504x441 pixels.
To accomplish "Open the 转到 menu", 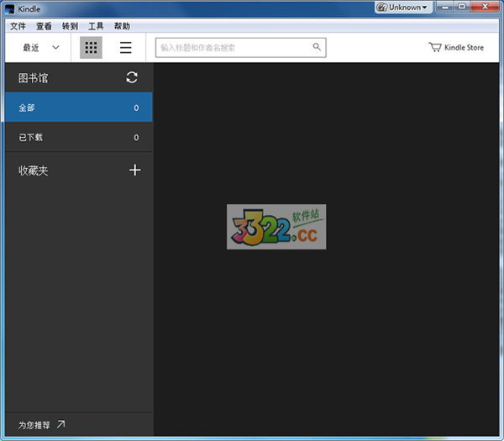I will pyautogui.click(x=70, y=26).
